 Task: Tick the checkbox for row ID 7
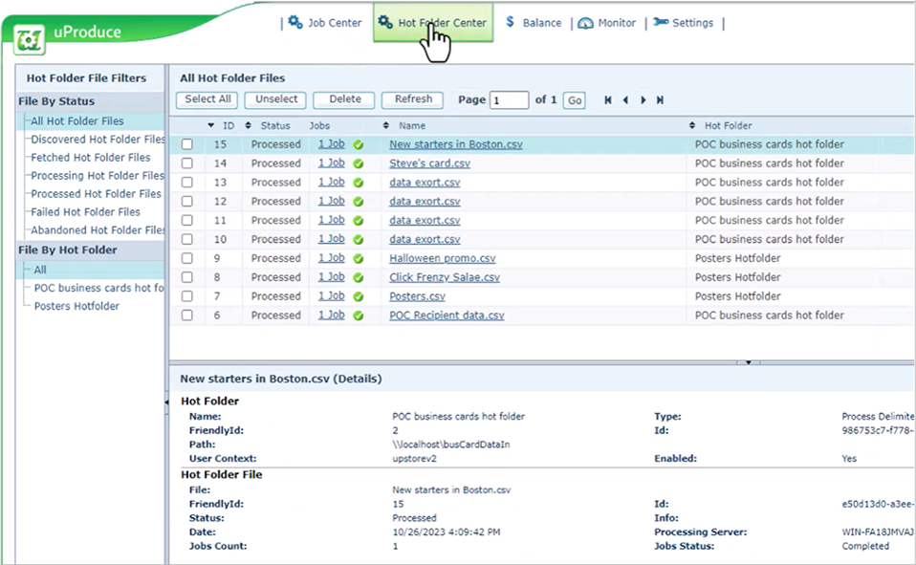tap(187, 296)
